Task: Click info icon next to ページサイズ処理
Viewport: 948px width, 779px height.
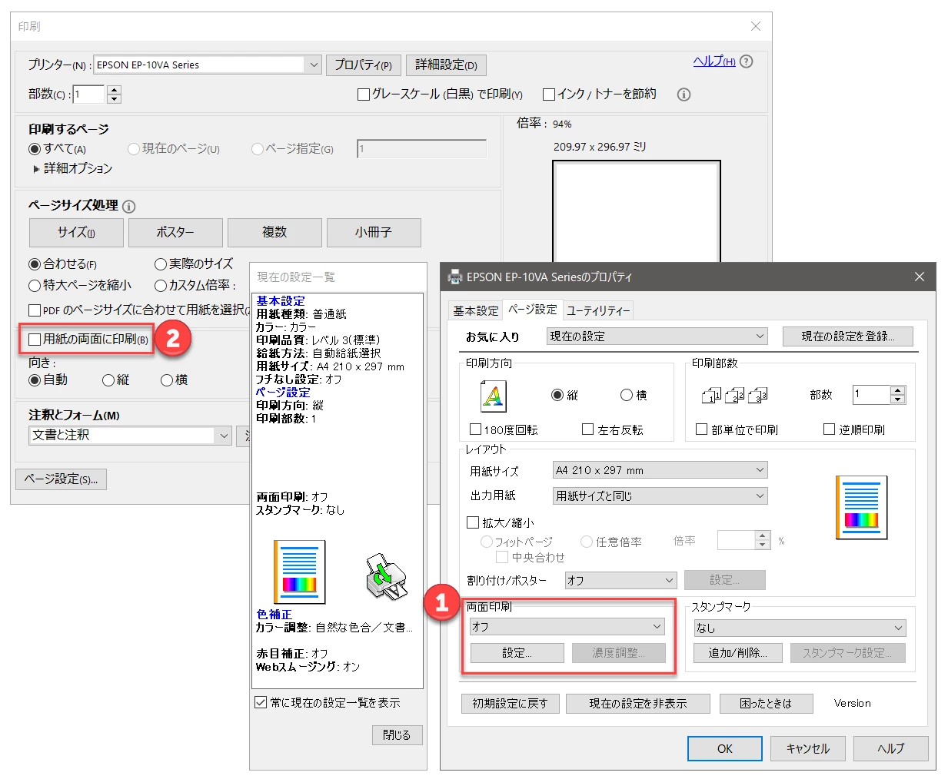Action: point(129,206)
